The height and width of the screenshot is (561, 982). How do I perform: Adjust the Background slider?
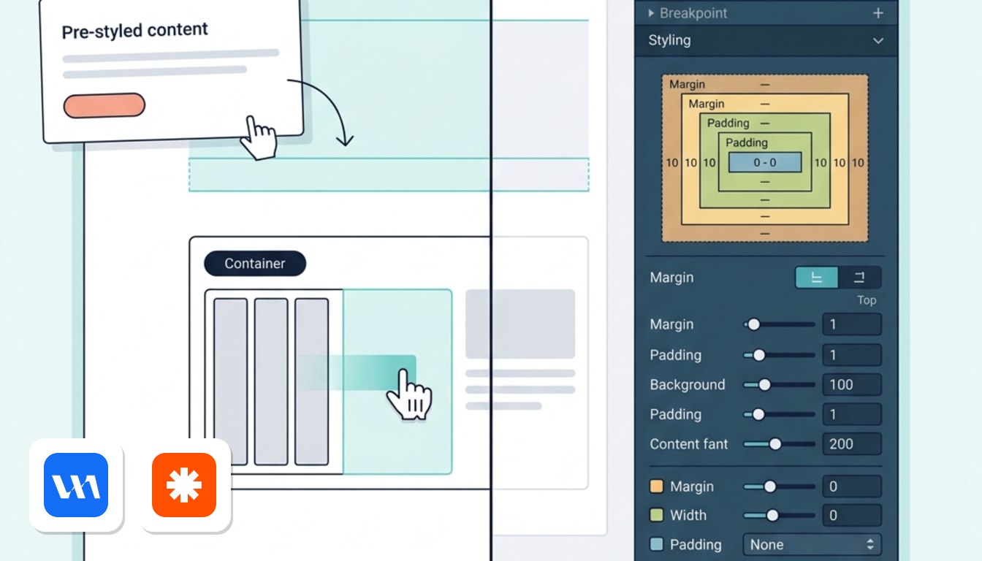click(x=779, y=384)
